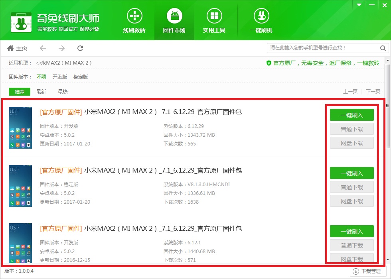The height and width of the screenshot is (279, 391).
Task: Go to 上一页 previous page
Action: point(350,91)
